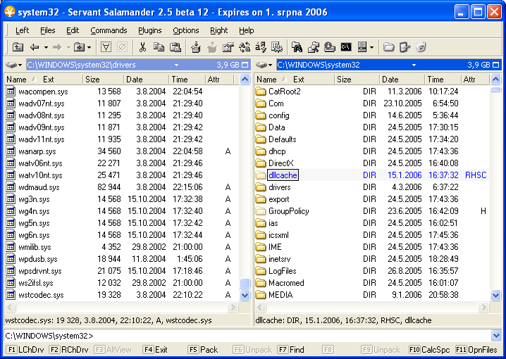Click the Find files binoculars icon
The image size is (506, 359).
coord(297,47)
